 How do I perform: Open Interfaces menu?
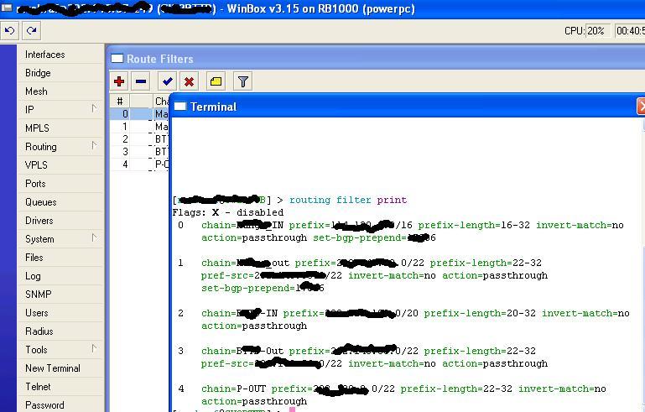44,55
